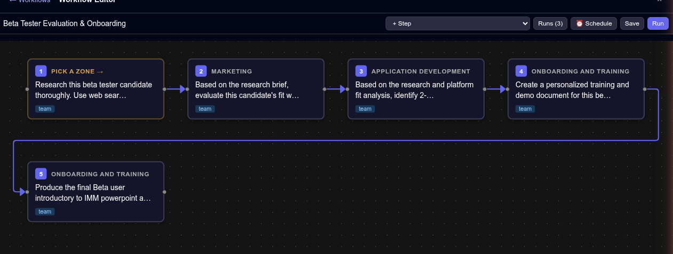Click output connector dot of APPLICATION DEVELOPMENT step
This screenshot has height=254, width=673.
(484, 89)
